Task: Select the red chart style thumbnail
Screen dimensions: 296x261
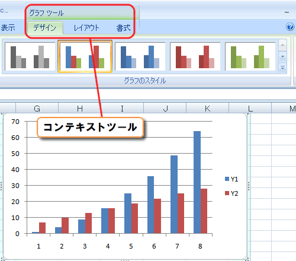Action: (195, 56)
